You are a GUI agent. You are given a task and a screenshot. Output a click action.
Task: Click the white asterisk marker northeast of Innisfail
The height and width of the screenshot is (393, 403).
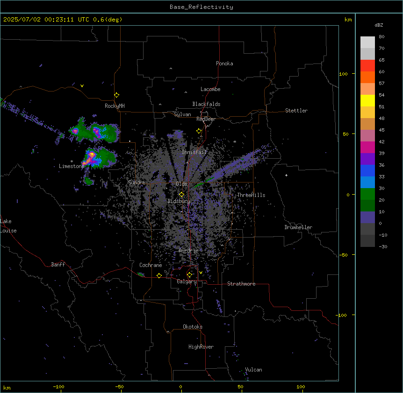[235, 141]
